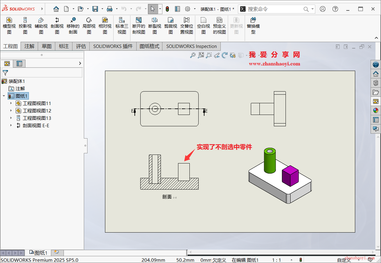Open the File Explorer folder task pane icon
The height and width of the screenshot is (263, 381).
click(376, 92)
